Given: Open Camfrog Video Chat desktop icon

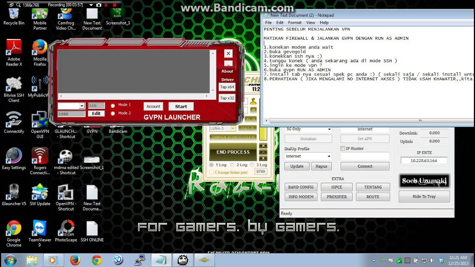Looking at the screenshot, I should click(66, 19).
